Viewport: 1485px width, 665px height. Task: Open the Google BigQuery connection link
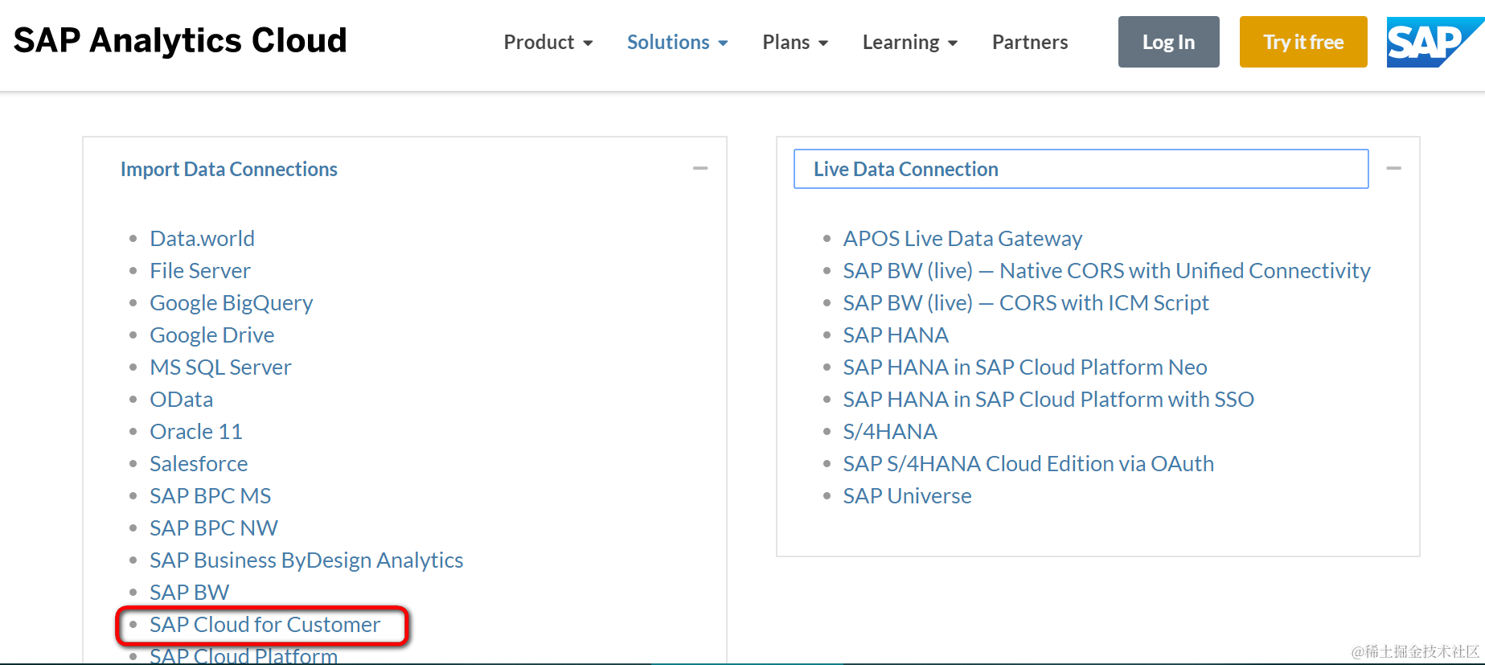point(231,303)
